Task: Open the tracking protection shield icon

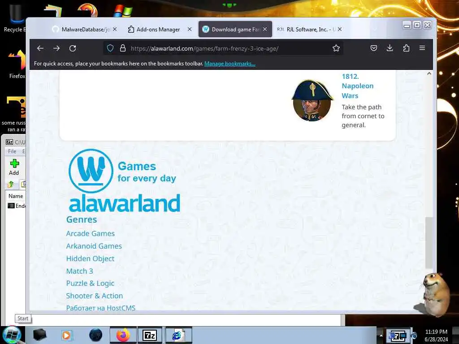Action: click(x=110, y=48)
